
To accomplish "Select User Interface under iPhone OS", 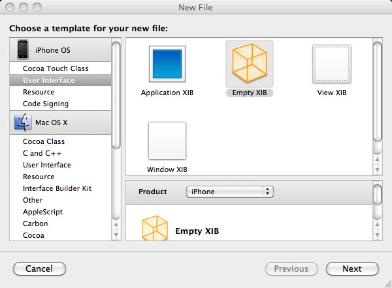I will click(x=61, y=80).
